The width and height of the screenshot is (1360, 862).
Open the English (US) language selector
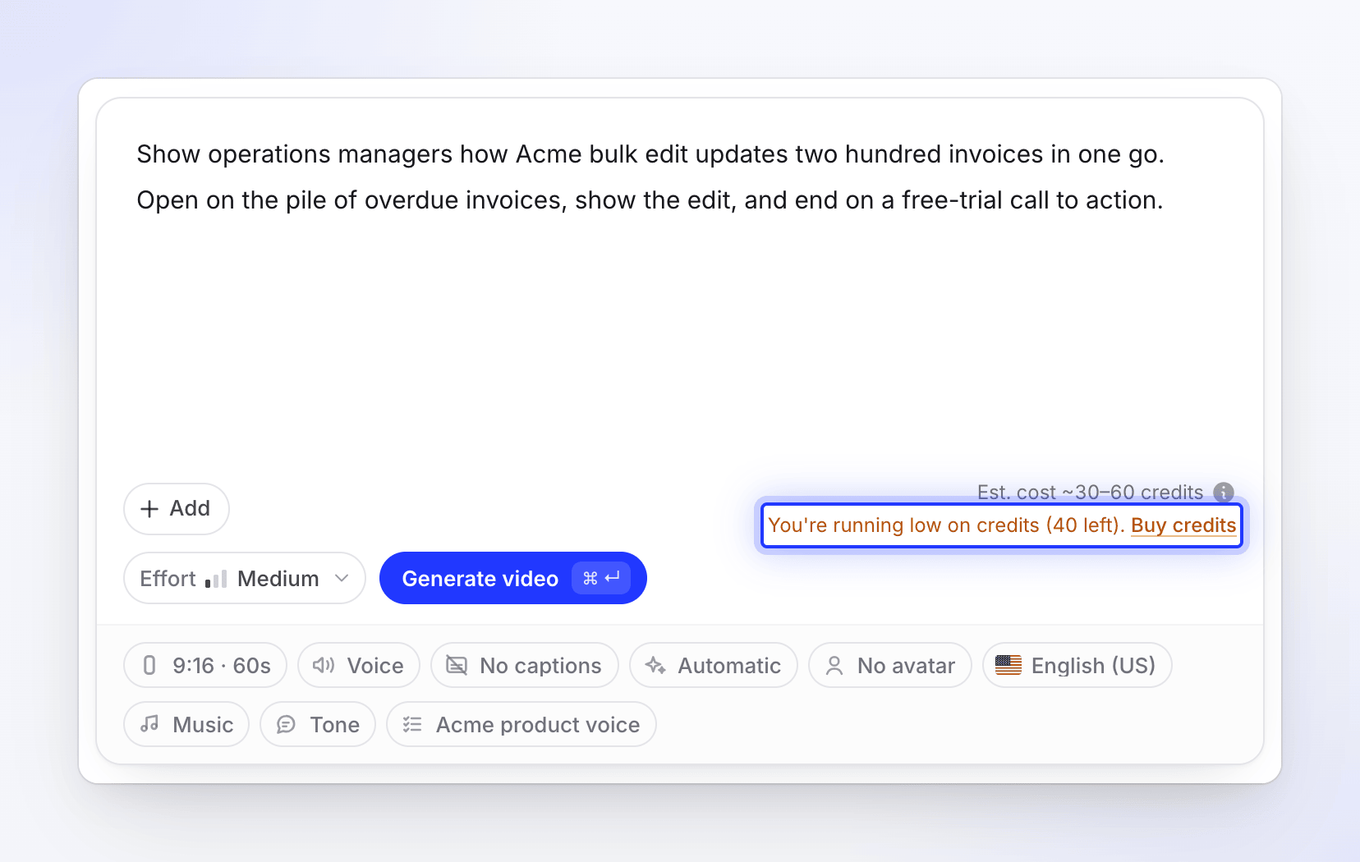tap(1077, 665)
